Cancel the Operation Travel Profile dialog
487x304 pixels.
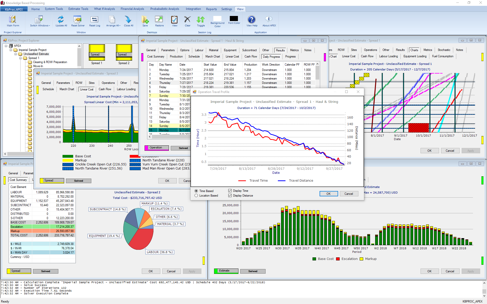(x=349, y=194)
